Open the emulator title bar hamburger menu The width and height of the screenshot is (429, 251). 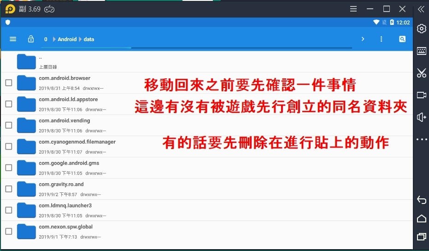(x=353, y=9)
